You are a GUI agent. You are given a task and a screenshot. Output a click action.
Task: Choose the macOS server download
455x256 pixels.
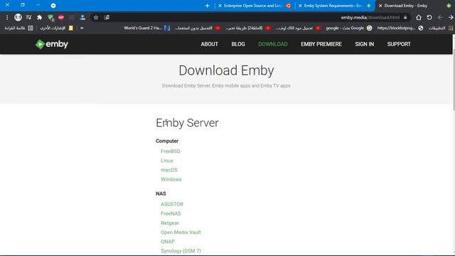point(169,170)
